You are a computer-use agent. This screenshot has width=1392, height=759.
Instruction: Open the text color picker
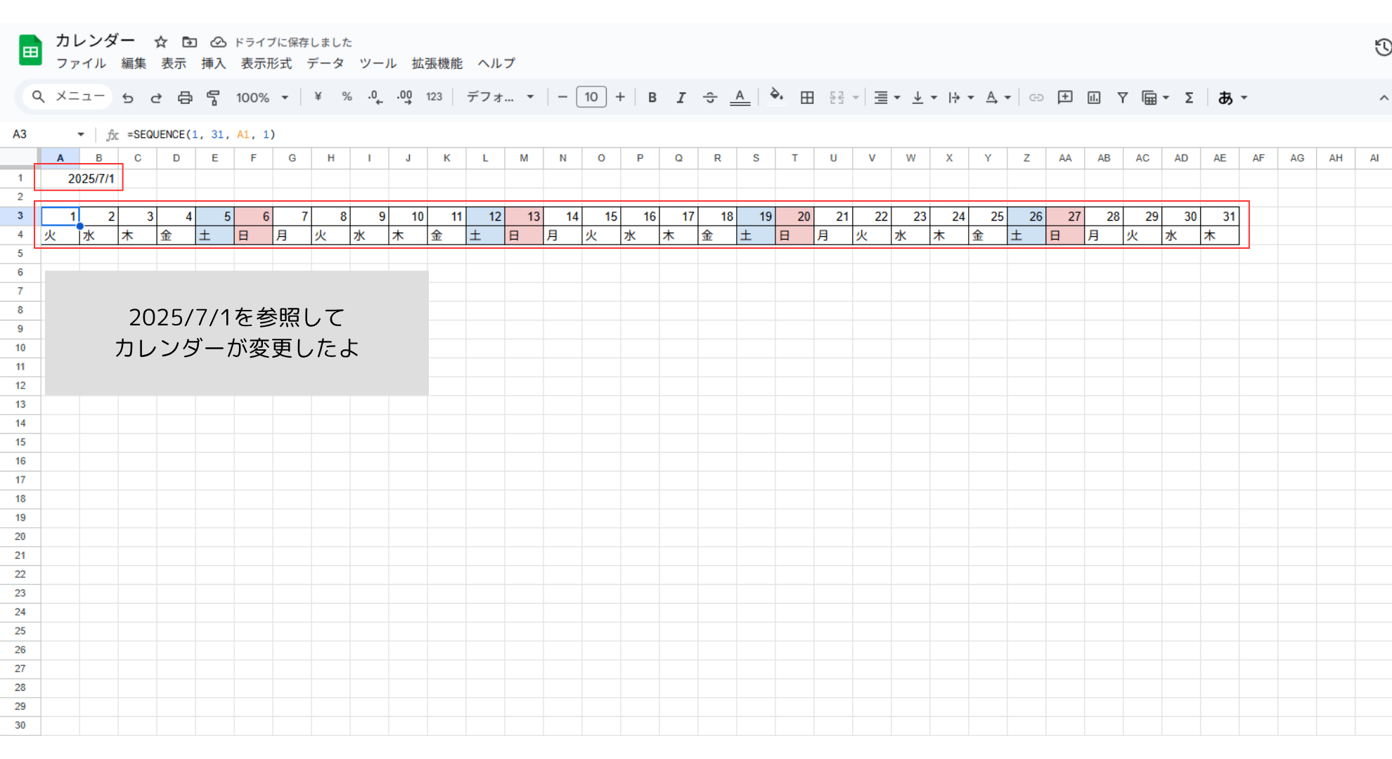[740, 98]
